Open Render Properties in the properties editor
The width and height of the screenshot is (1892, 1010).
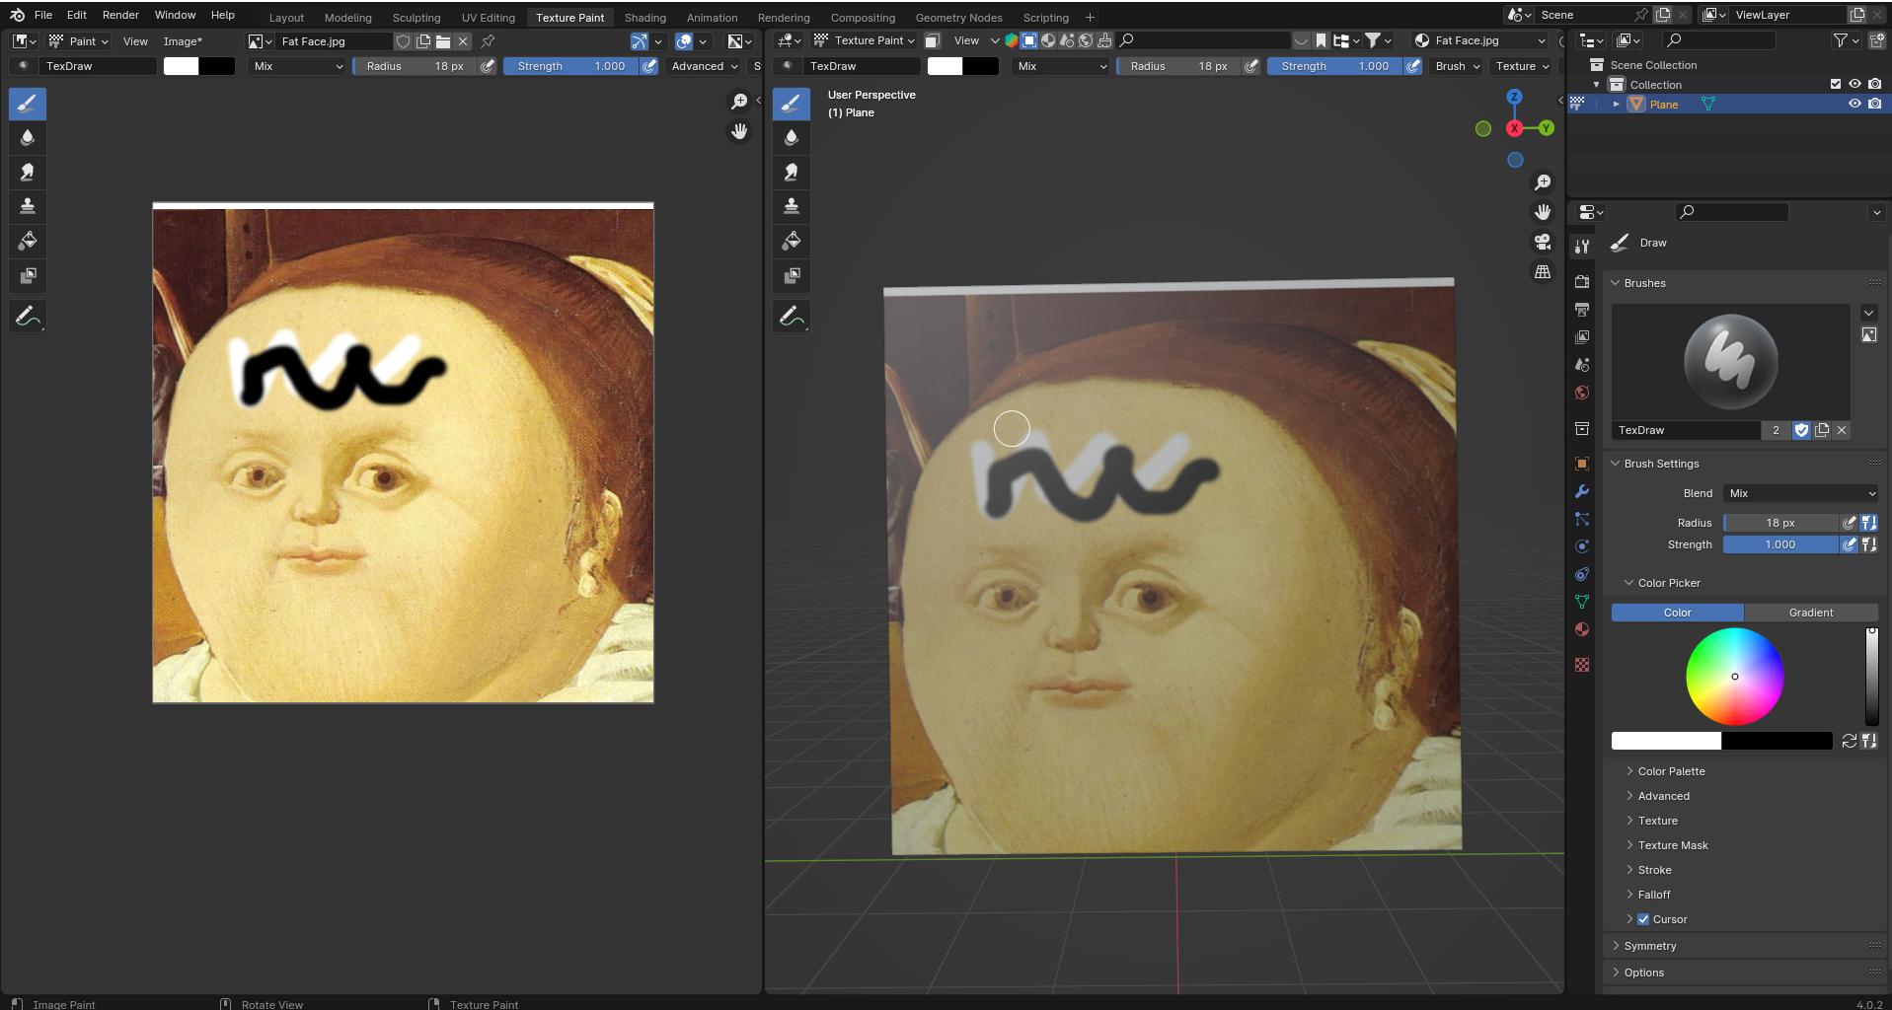click(x=1581, y=279)
